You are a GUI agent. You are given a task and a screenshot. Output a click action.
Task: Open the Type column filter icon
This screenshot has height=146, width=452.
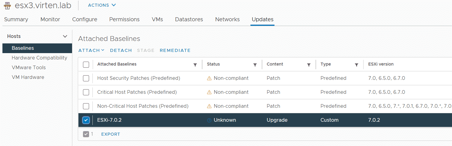(357, 65)
